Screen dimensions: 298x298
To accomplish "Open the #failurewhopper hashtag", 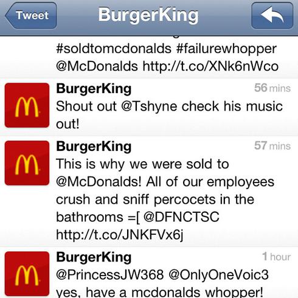I will [x=226, y=49].
